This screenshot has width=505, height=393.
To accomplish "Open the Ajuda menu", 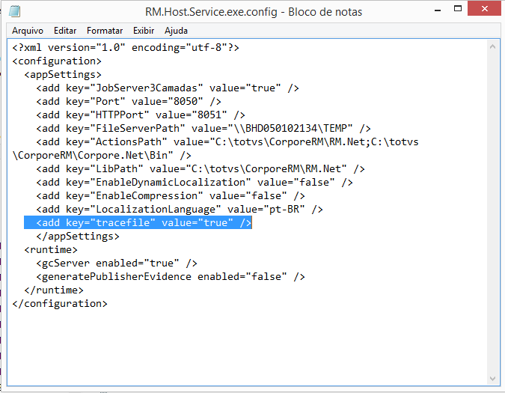I will pos(176,31).
